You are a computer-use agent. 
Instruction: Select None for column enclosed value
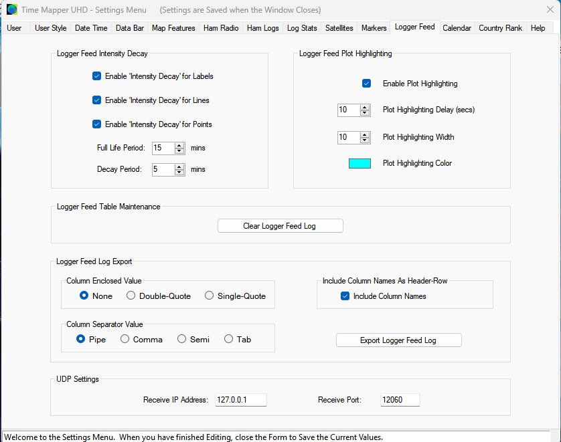click(x=84, y=296)
